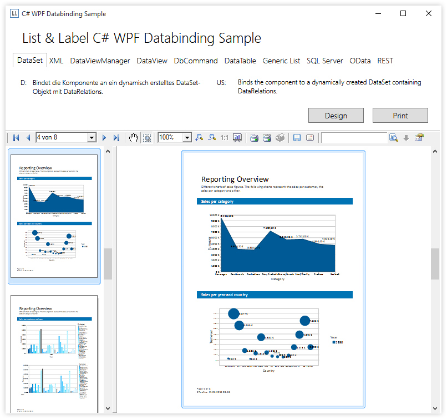
Task: Go to the first page of the preview
Action: click(x=16, y=138)
